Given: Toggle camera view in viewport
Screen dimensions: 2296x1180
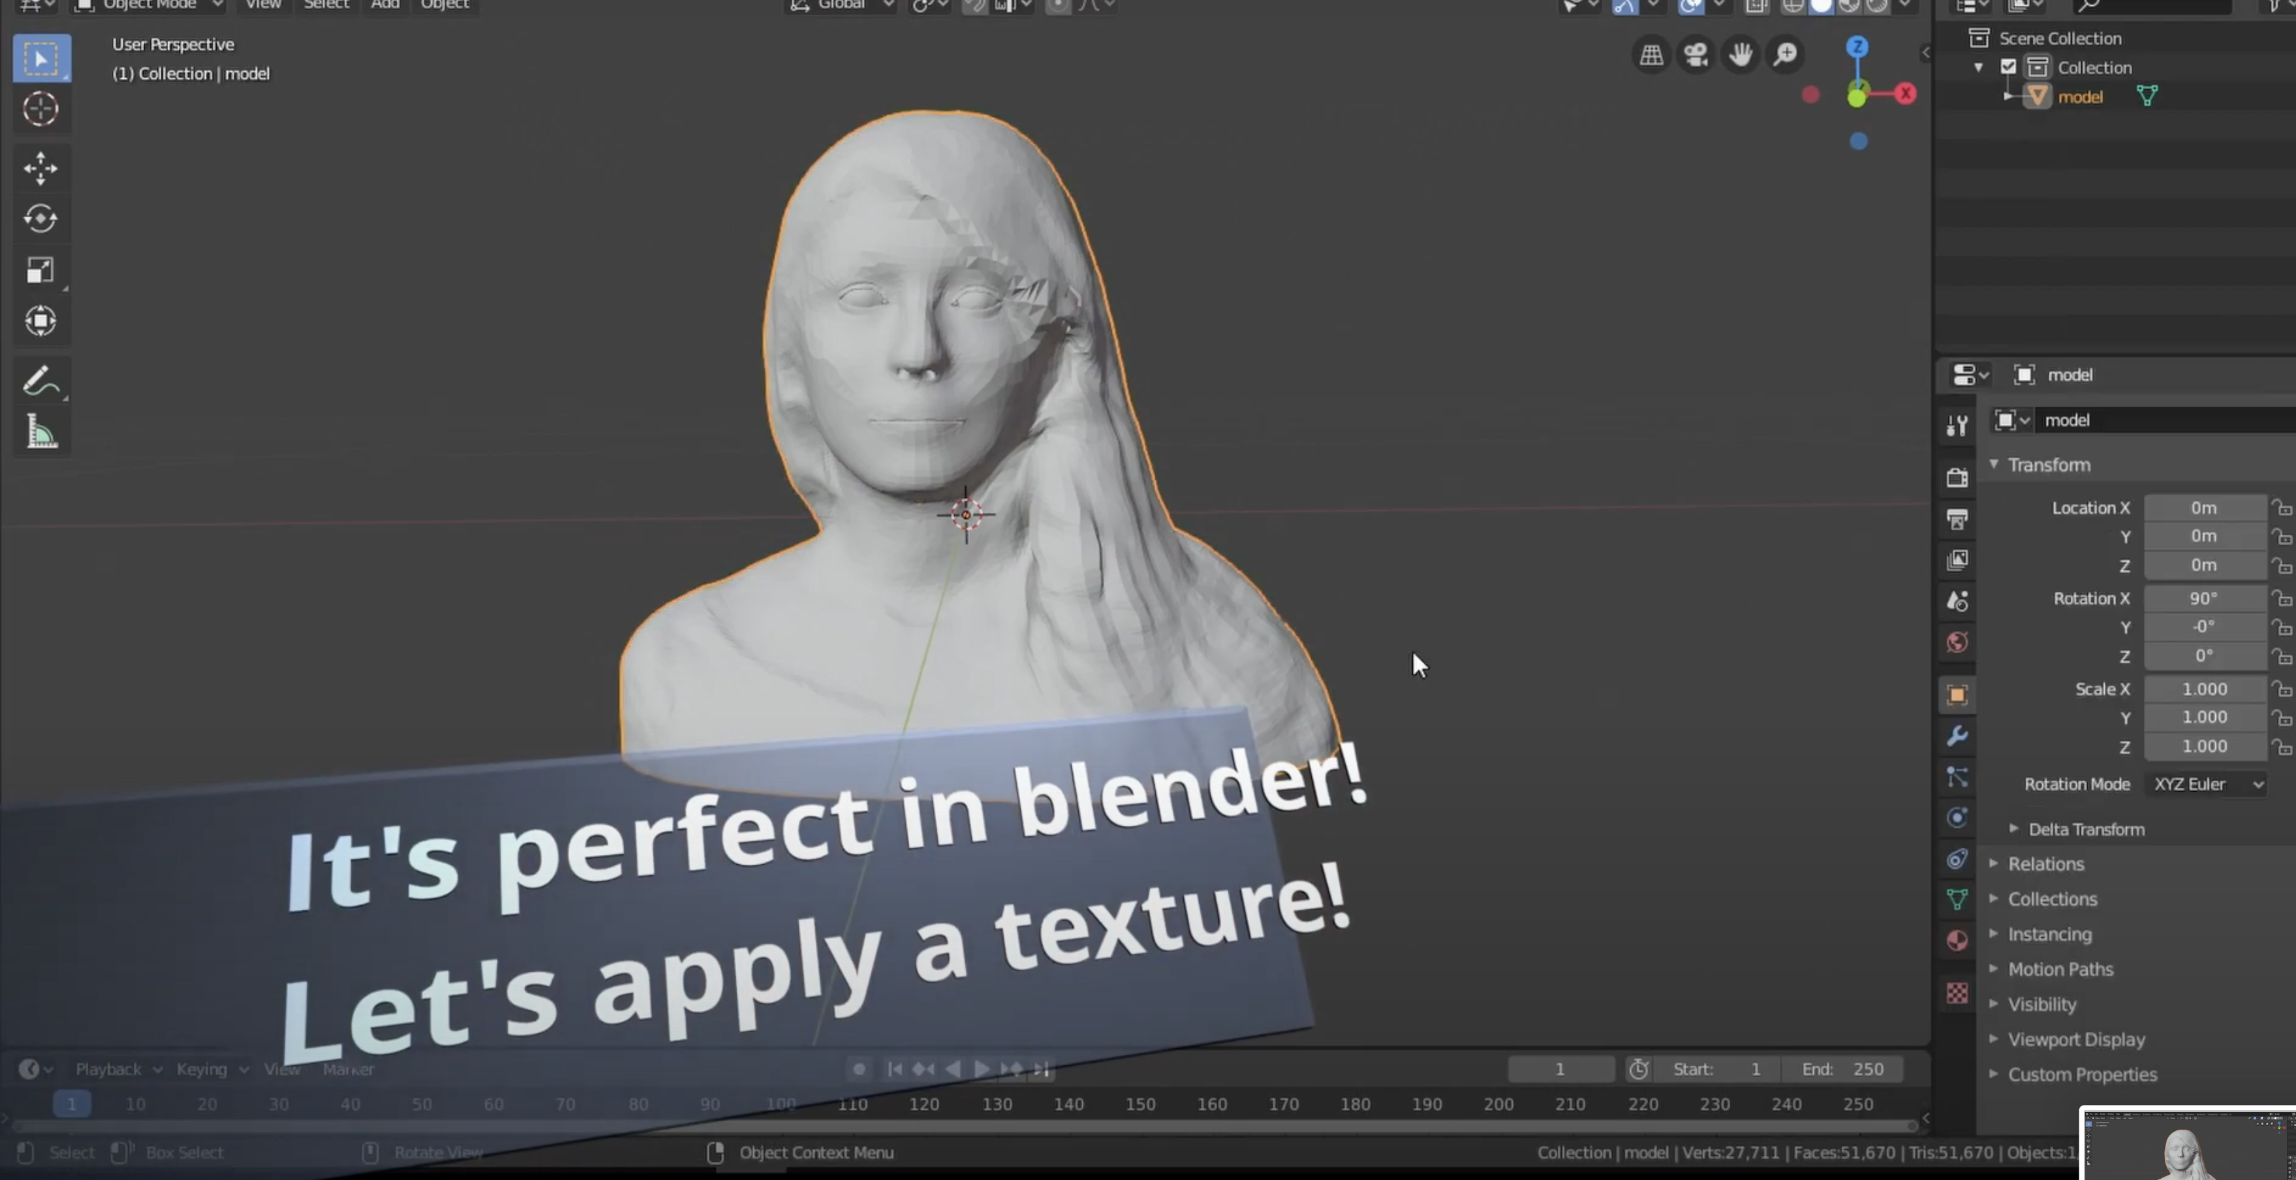Looking at the screenshot, I should point(1696,55).
